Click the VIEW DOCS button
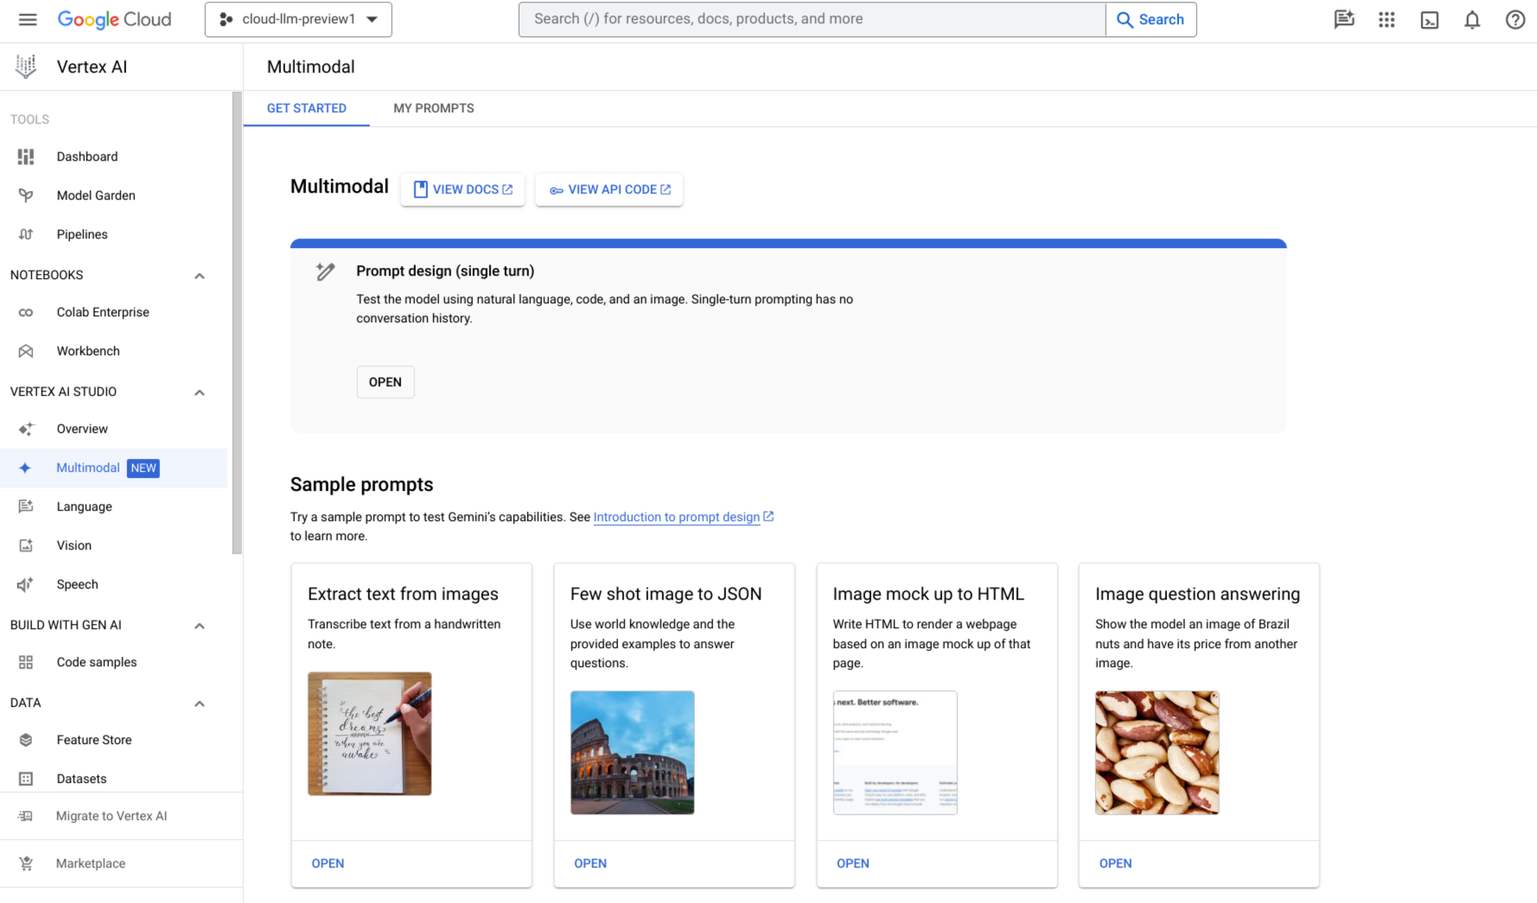Screen dimensions: 1537x903 [x=462, y=189]
